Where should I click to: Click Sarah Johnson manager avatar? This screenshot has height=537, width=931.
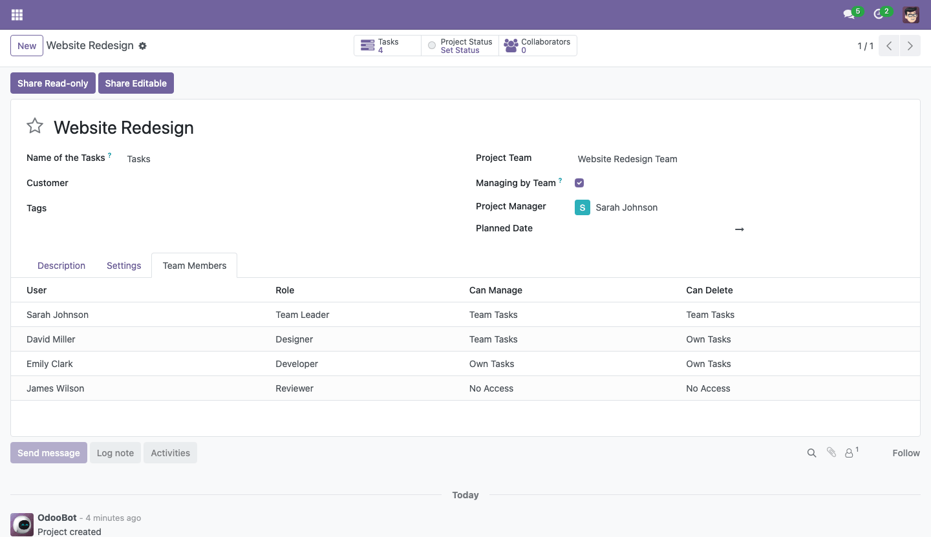[583, 207]
